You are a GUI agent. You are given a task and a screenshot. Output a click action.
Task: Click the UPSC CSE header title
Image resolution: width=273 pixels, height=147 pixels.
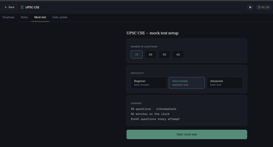click(33, 7)
